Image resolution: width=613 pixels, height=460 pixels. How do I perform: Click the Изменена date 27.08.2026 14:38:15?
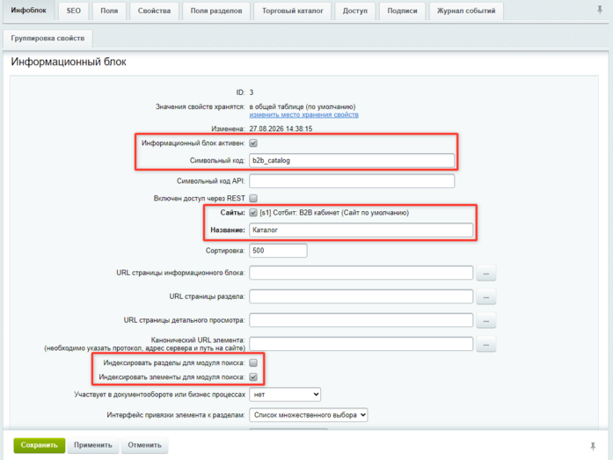point(281,128)
